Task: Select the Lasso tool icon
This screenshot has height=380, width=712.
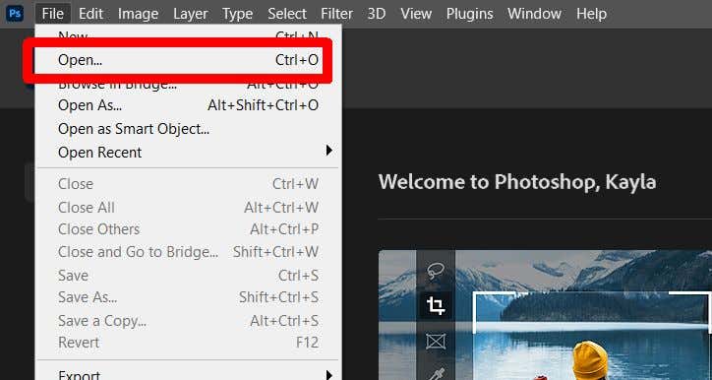Action: [436, 271]
